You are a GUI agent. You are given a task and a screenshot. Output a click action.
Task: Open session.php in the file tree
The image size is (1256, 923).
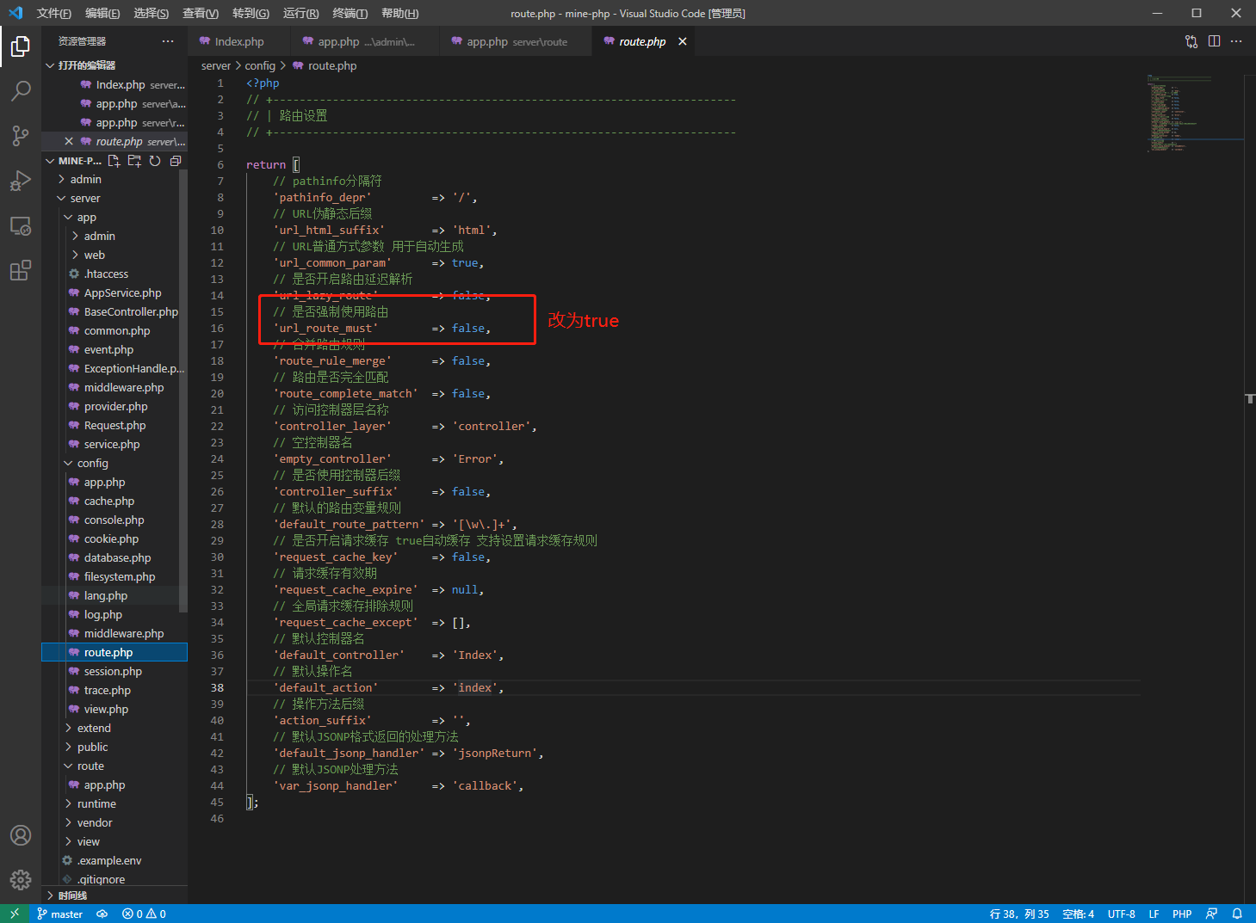114,671
